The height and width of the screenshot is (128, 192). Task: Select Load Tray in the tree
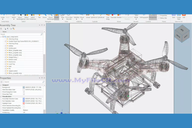pyautogui.click(x=12, y=64)
